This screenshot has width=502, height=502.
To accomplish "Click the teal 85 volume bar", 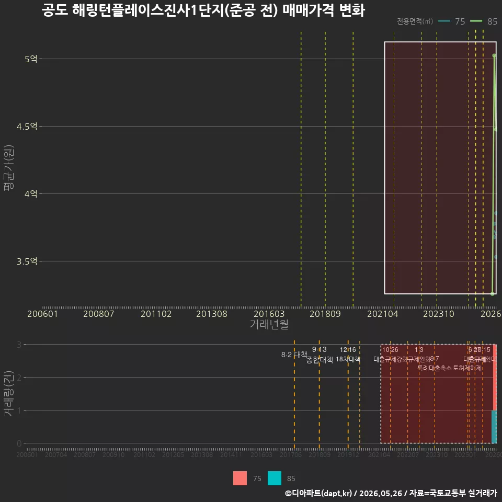I will tap(494, 427).
